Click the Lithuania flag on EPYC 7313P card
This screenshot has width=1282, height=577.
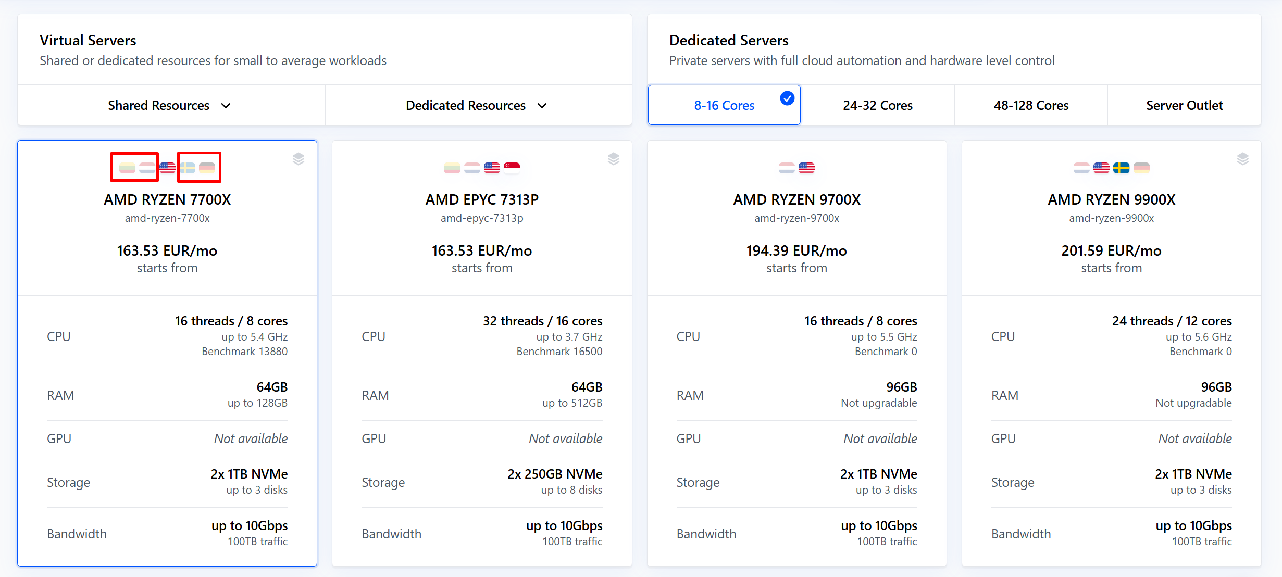point(452,168)
